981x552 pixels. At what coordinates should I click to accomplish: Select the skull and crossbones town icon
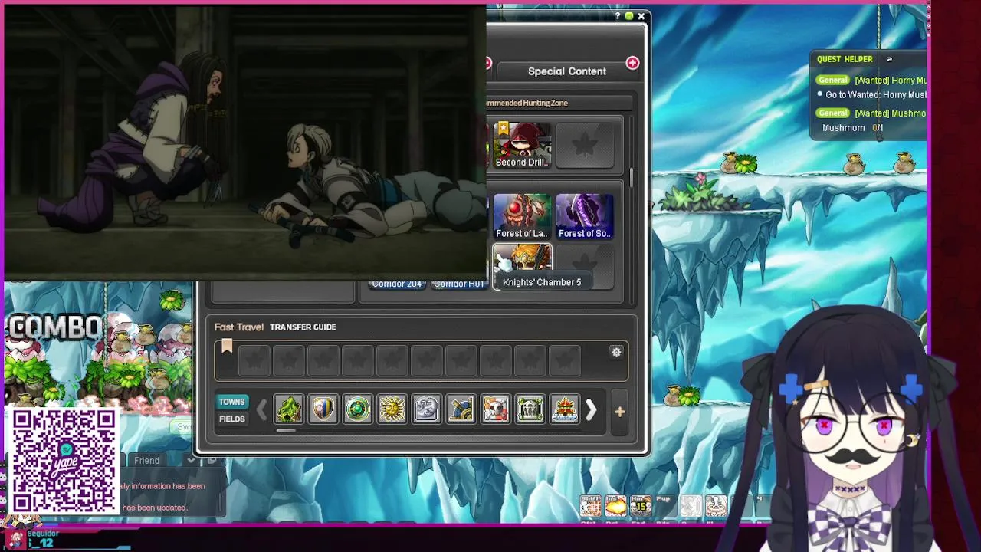[x=496, y=409]
